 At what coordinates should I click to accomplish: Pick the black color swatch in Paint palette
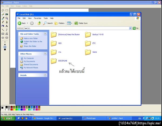coord(6,107)
